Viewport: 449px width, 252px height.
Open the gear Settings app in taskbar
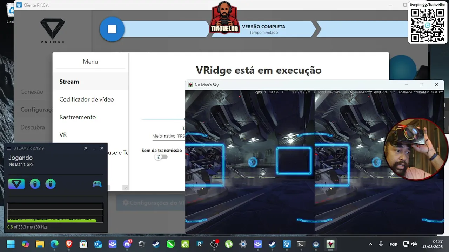(x=243, y=244)
